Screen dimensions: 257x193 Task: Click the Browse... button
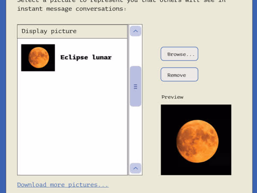[x=179, y=54]
